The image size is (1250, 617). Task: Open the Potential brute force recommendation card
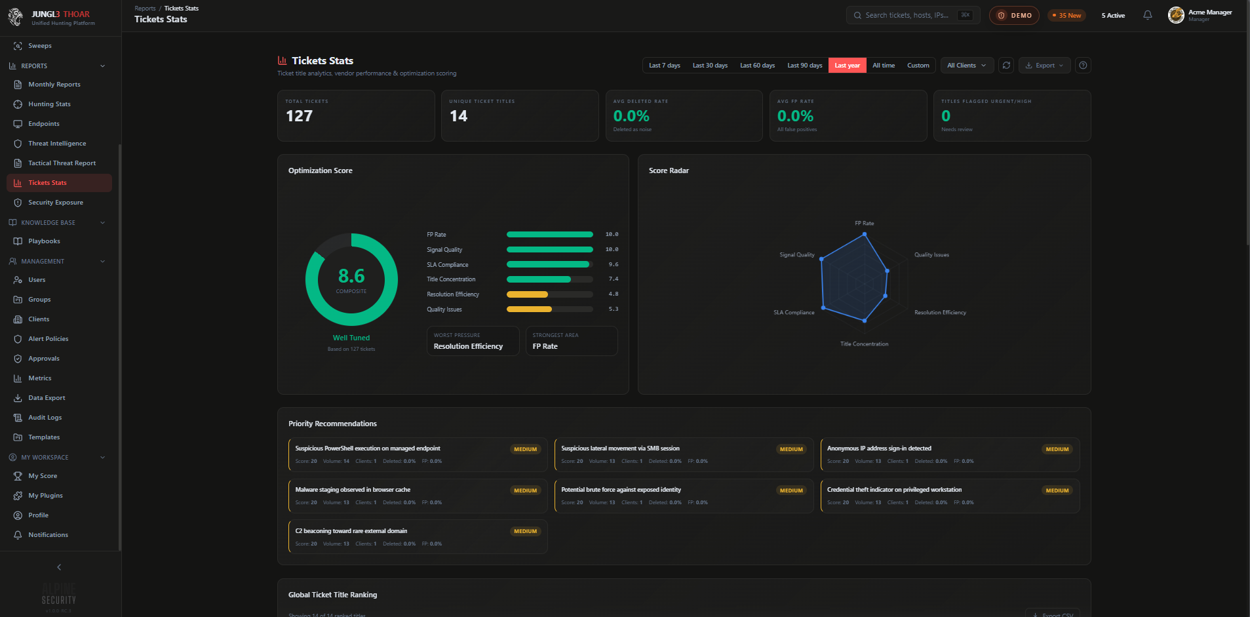click(x=684, y=496)
